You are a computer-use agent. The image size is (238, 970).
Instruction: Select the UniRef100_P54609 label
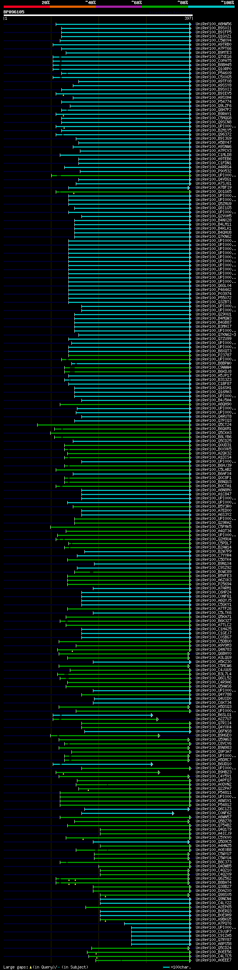point(213,73)
